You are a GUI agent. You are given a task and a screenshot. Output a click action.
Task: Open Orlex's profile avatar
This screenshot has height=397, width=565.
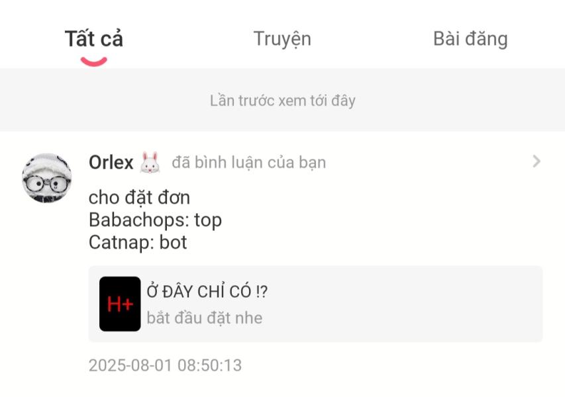pyautogui.click(x=47, y=178)
